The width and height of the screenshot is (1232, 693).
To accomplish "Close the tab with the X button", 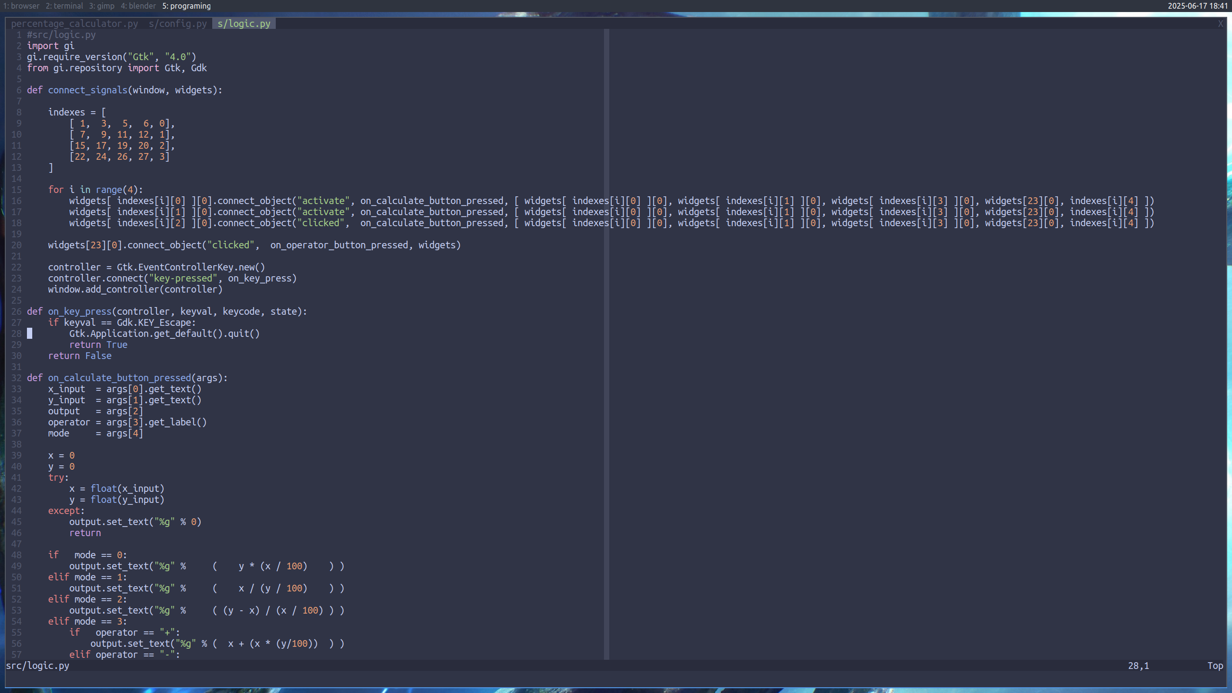I will [1220, 24].
